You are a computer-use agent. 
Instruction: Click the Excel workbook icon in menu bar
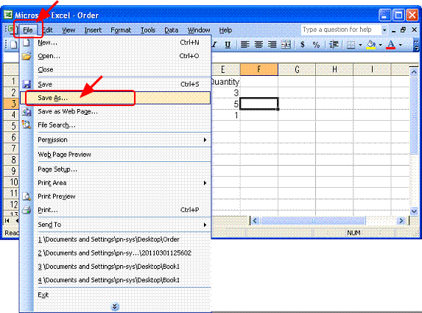[x=11, y=29]
